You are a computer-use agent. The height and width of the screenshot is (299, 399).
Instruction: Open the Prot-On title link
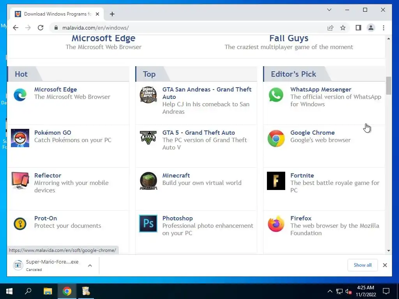(x=46, y=218)
